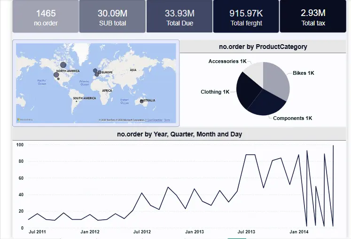Click the Jan 2013 axis label

coord(195,232)
